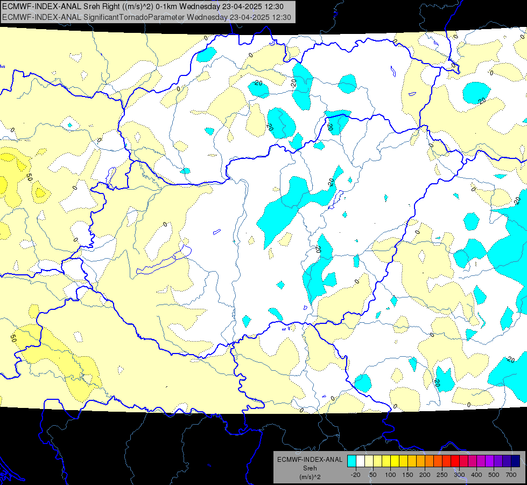Click the white swatch in the color legend

(360, 461)
